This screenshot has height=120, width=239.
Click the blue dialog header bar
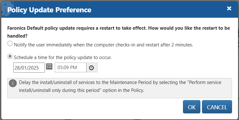120,9
